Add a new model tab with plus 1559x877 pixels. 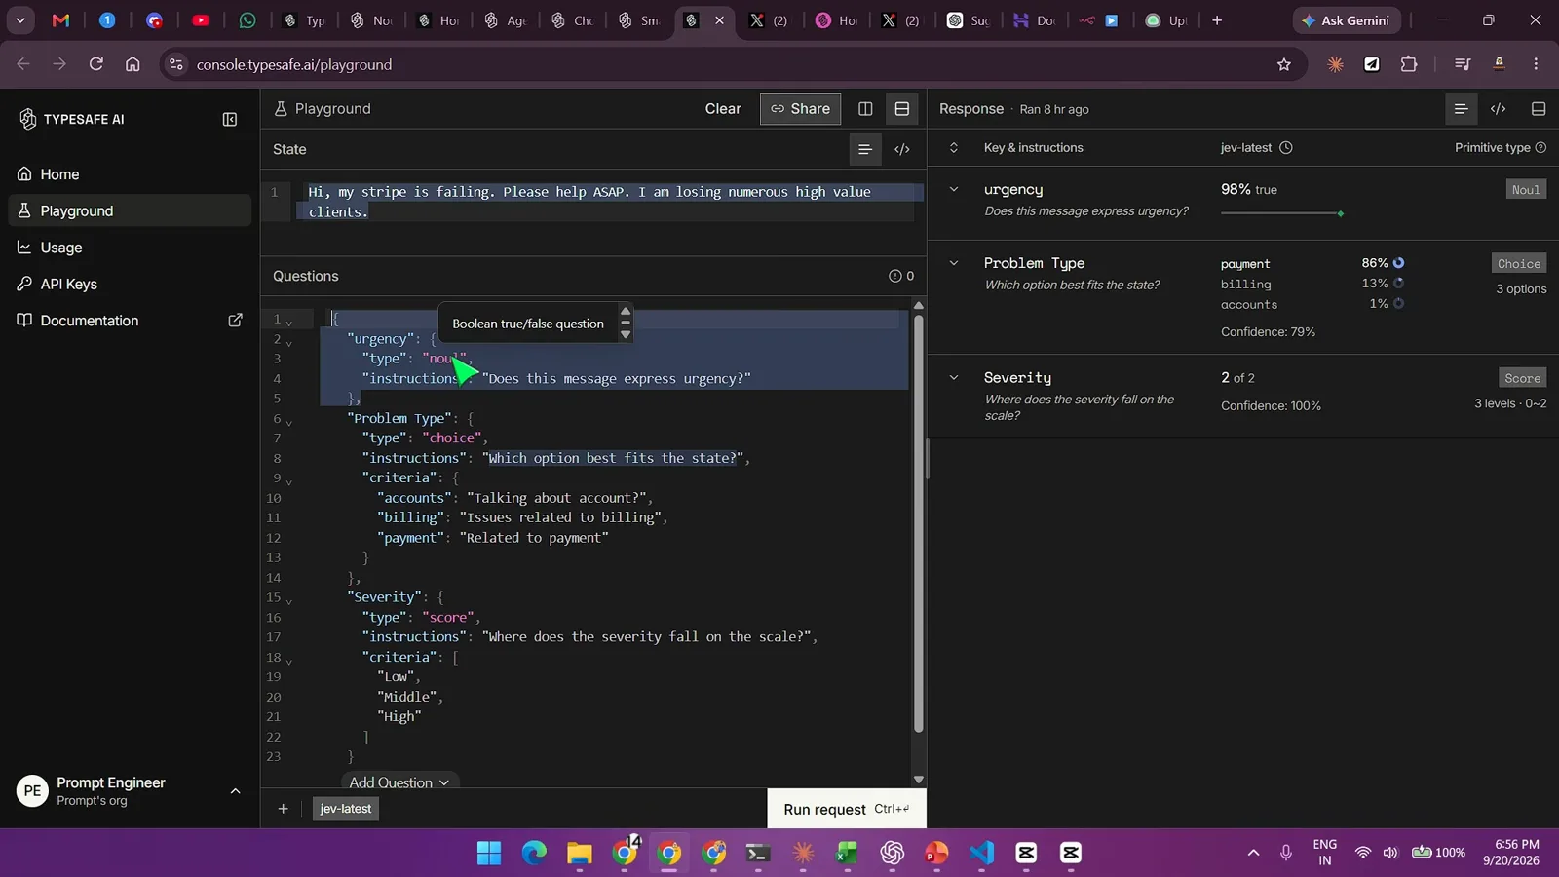[283, 809]
